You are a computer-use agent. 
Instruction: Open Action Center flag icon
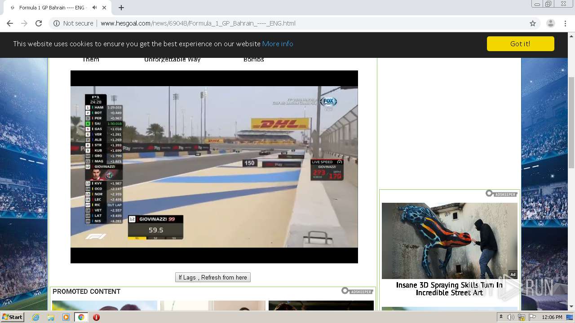tap(532, 317)
